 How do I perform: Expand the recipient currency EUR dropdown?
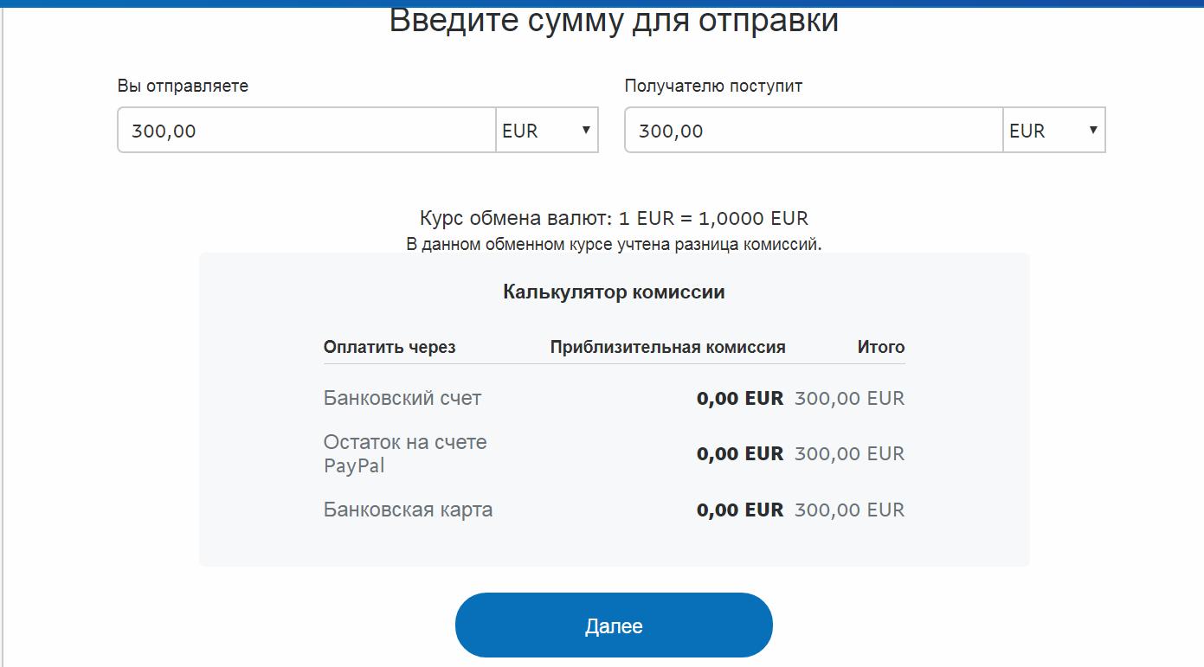click(1054, 131)
